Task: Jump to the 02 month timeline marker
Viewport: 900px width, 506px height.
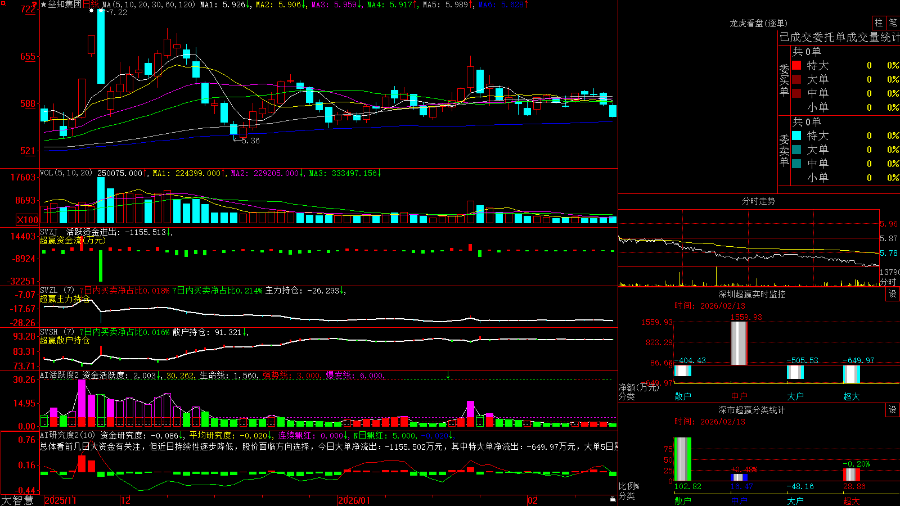Action: point(532,500)
